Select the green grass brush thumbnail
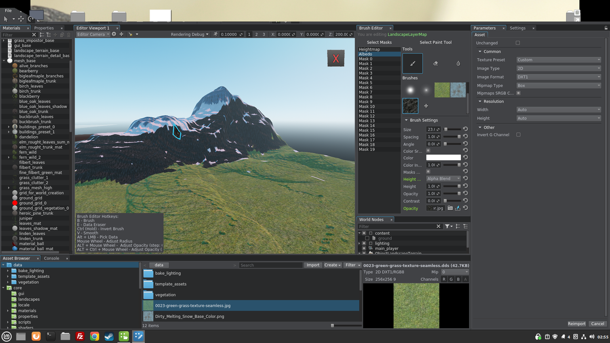The width and height of the screenshot is (610, 343). (442, 90)
